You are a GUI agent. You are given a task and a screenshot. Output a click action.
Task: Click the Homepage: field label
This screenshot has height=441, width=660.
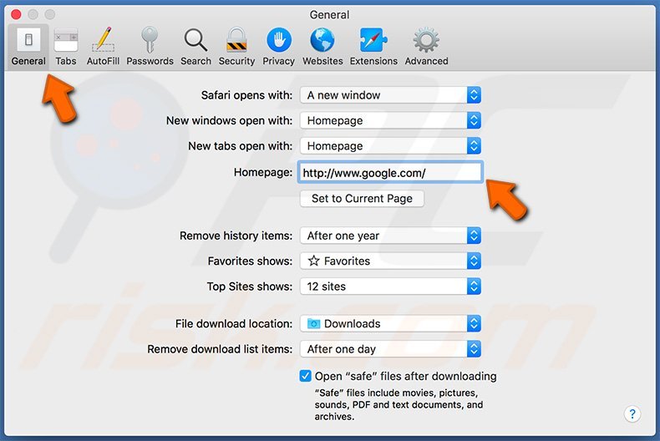262,172
